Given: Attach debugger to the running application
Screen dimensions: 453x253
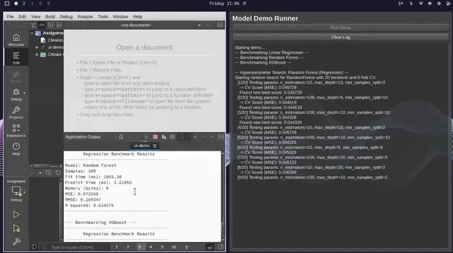Looking at the screenshot, I should pos(164,137).
